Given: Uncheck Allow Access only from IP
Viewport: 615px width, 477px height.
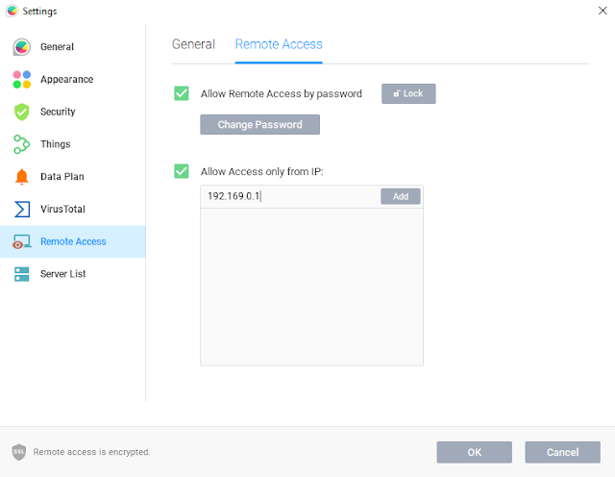Looking at the screenshot, I should coord(182,171).
